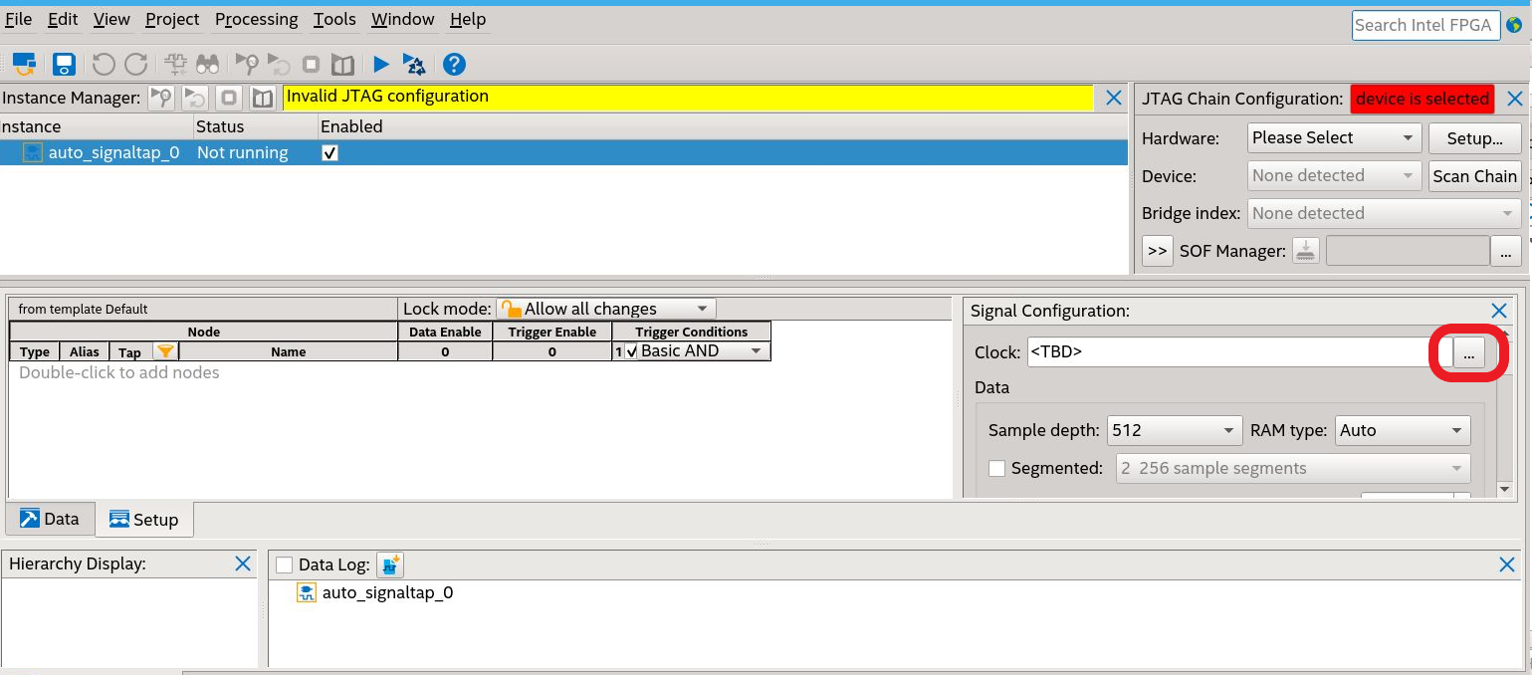Click the SOF Manager program device icon
This screenshot has height=675, width=1532.
click(1306, 252)
